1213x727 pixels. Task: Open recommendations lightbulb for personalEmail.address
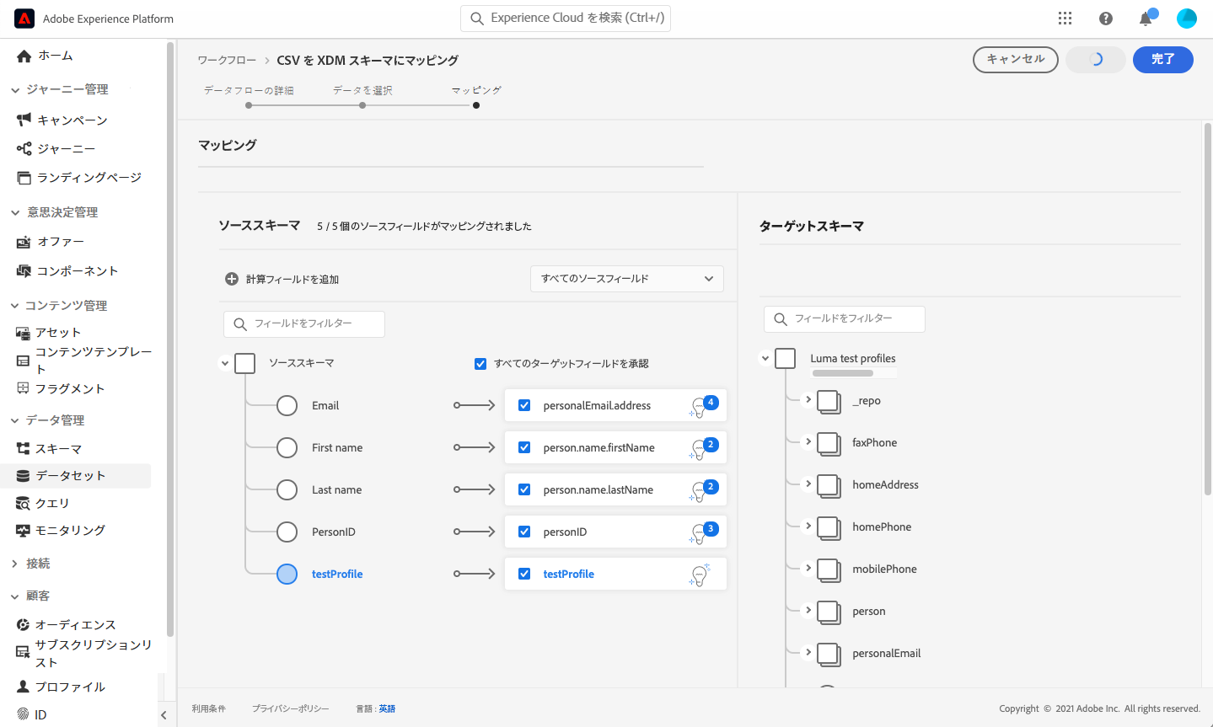(x=703, y=405)
